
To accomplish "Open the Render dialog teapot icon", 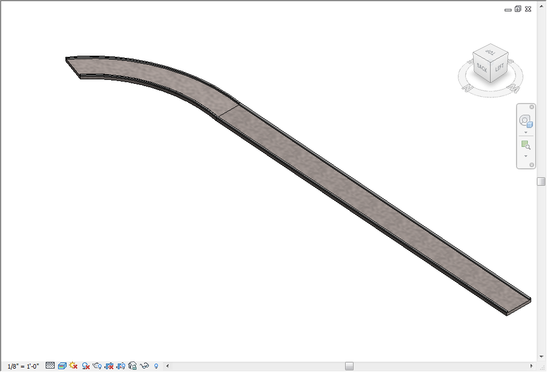I will coord(96,365).
